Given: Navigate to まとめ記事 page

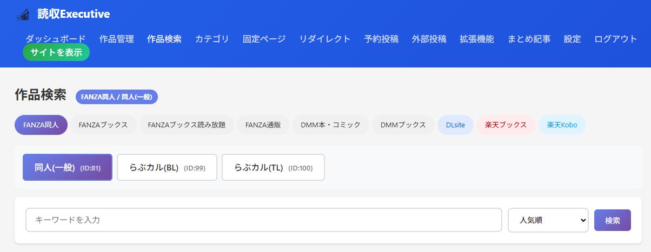Looking at the screenshot, I should click(x=529, y=39).
